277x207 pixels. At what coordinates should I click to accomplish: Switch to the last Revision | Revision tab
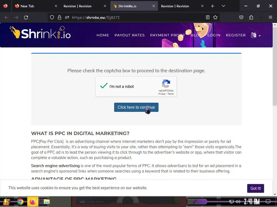tap(182, 6)
